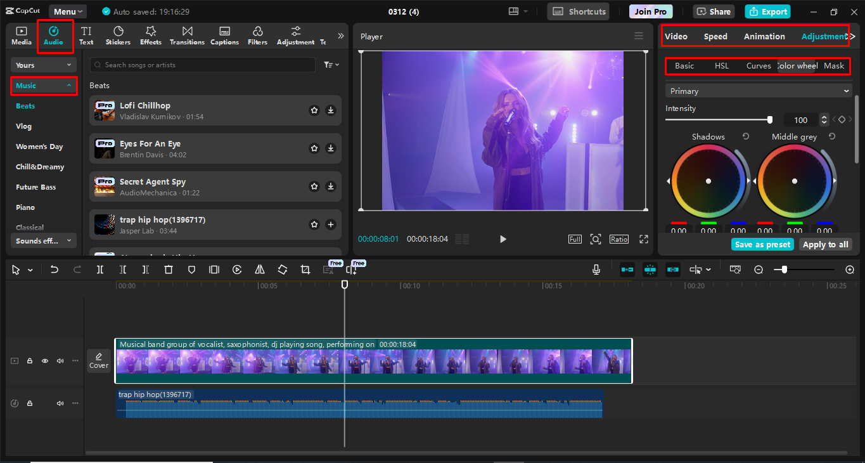The image size is (865, 463).
Task: Favorite the Eyes For An Eye song
Action: tap(314, 148)
